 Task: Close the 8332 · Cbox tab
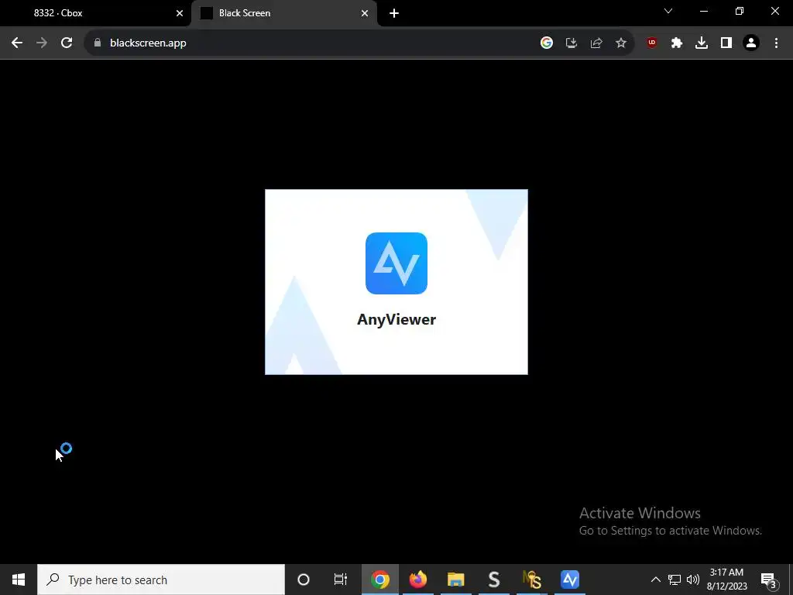tap(180, 13)
